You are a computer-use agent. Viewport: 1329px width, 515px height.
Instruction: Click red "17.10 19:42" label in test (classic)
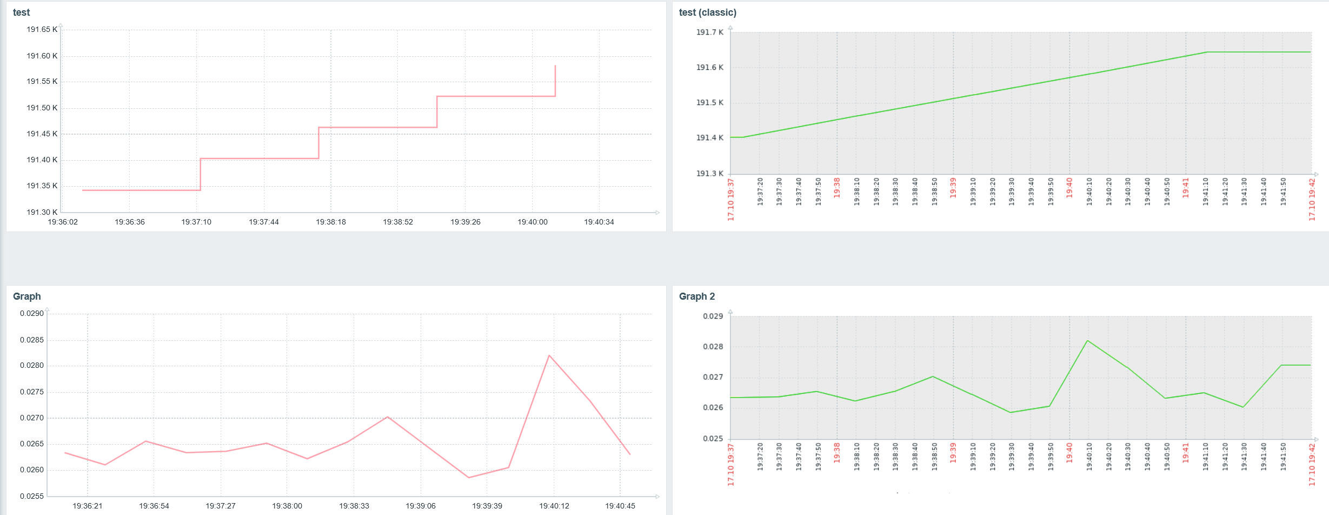(x=1312, y=200)
